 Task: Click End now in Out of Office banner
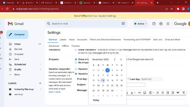point(93,16)
